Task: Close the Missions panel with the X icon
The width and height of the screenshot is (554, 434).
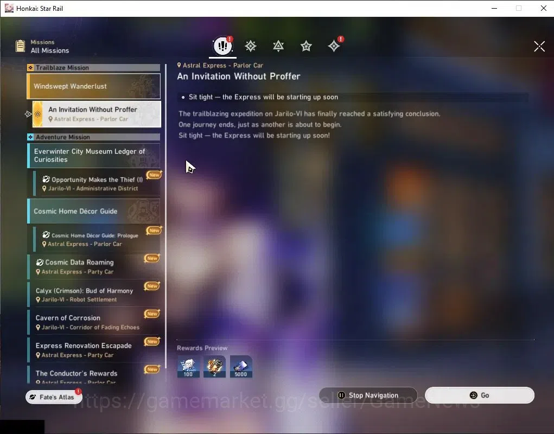Action: tap(539, 46)
